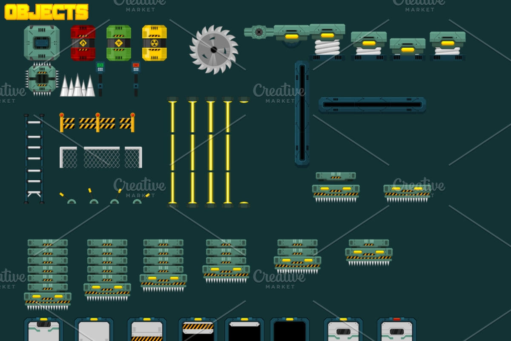Screen dimensions: 511x341
Task: Select the ladder sprite
Action: click(34, 159)
